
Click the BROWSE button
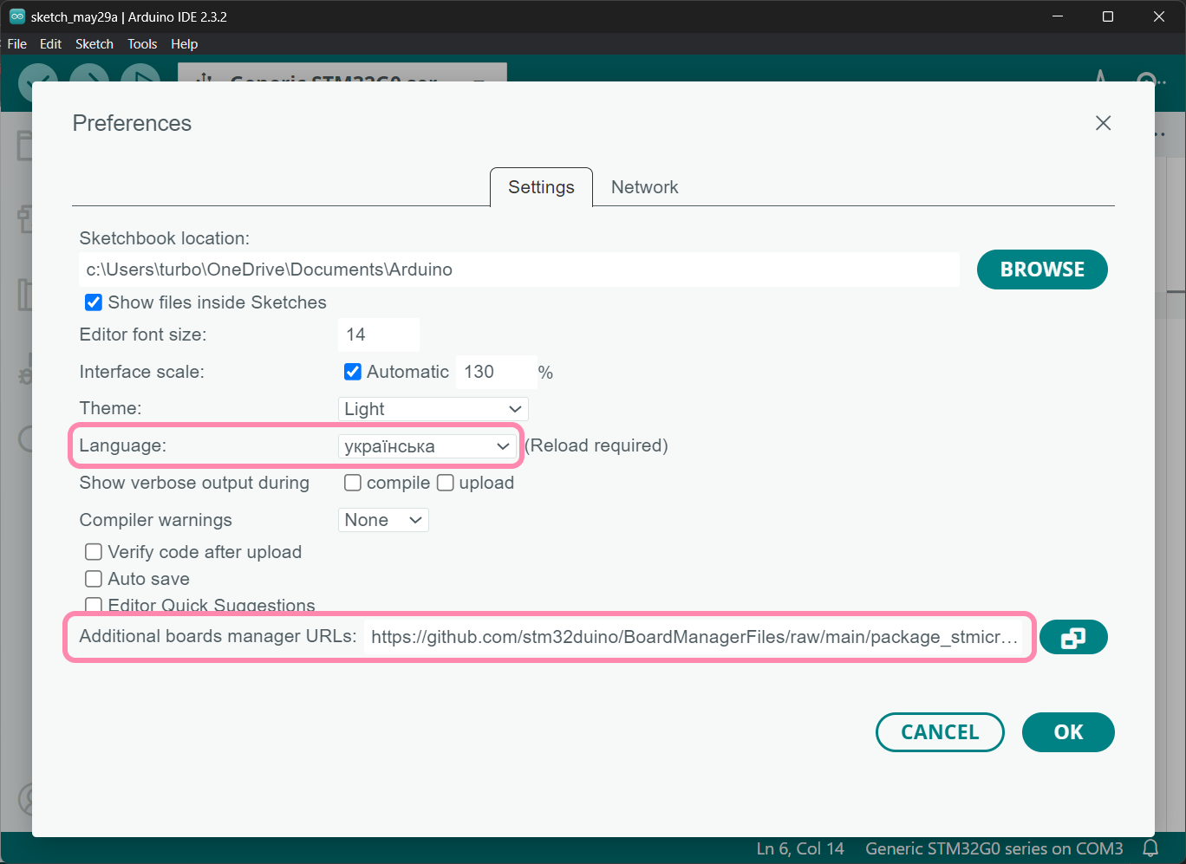[x=1041, y=270]
